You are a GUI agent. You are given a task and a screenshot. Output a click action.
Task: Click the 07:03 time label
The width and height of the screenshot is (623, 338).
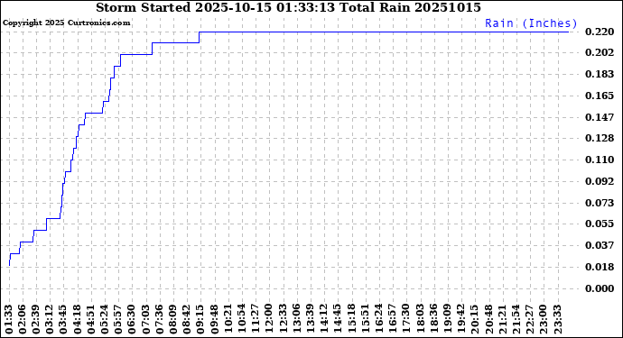(146, 320)
